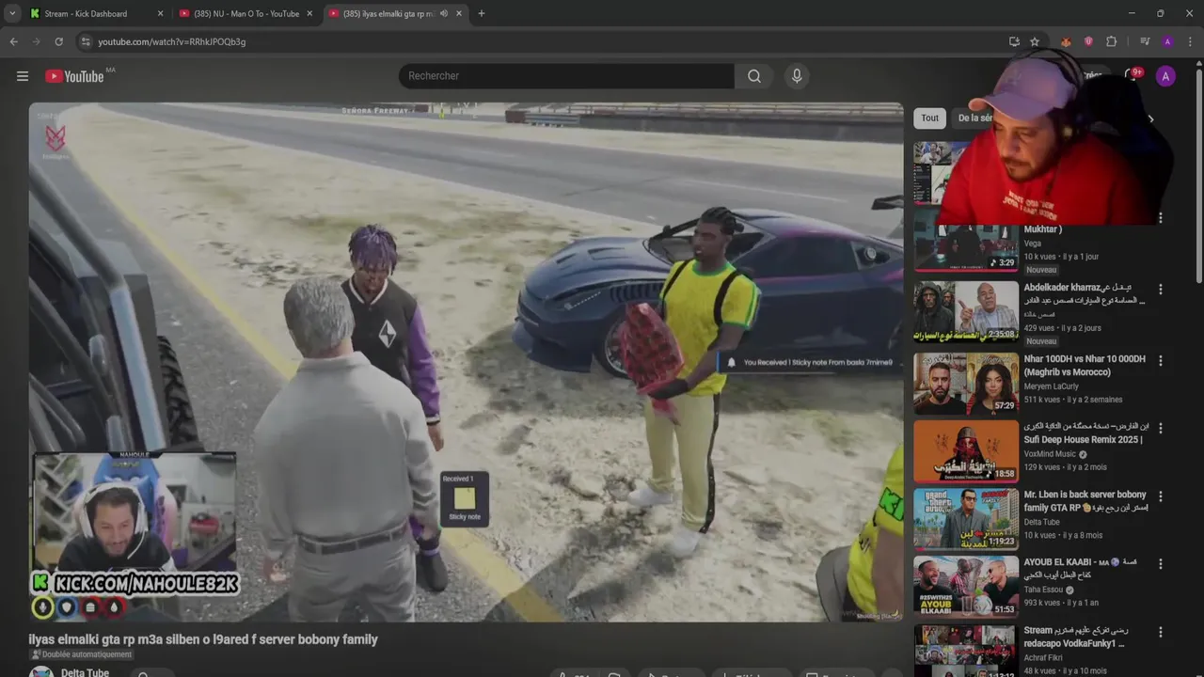Select the De la série filter chip
1204x677 pixels.
tap(974, 118)
